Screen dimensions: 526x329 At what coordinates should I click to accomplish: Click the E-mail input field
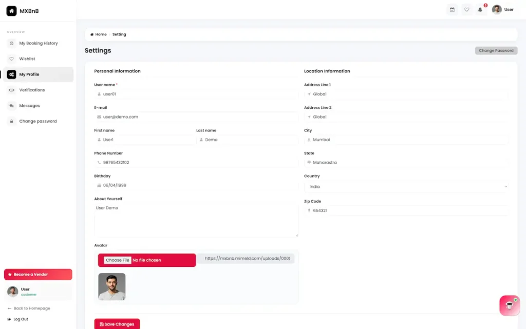click(196, 117)
